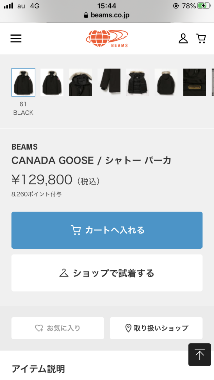214x380 pixels.
Task: View the sleeve detail thumbnail
Action: pos(109,82)
